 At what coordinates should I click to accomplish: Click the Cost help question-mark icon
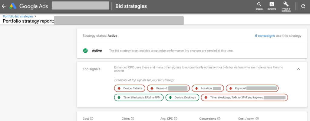click(x=91, y=119)
